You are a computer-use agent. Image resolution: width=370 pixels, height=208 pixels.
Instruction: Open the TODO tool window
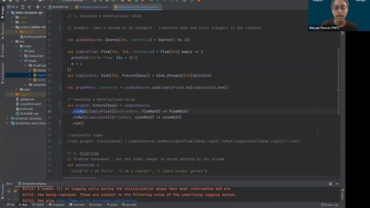click(38, 205)
